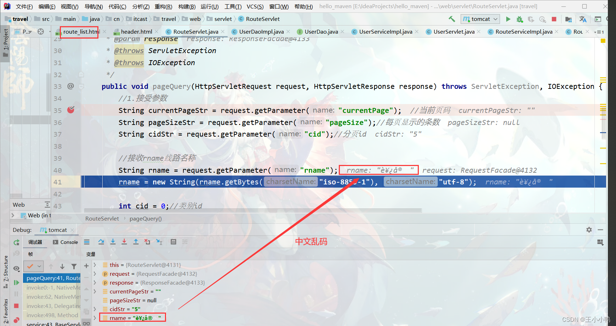Toggle the watches view eye icon
The image size is (616, 326).
pyautogui.click(x=16, y=269)
